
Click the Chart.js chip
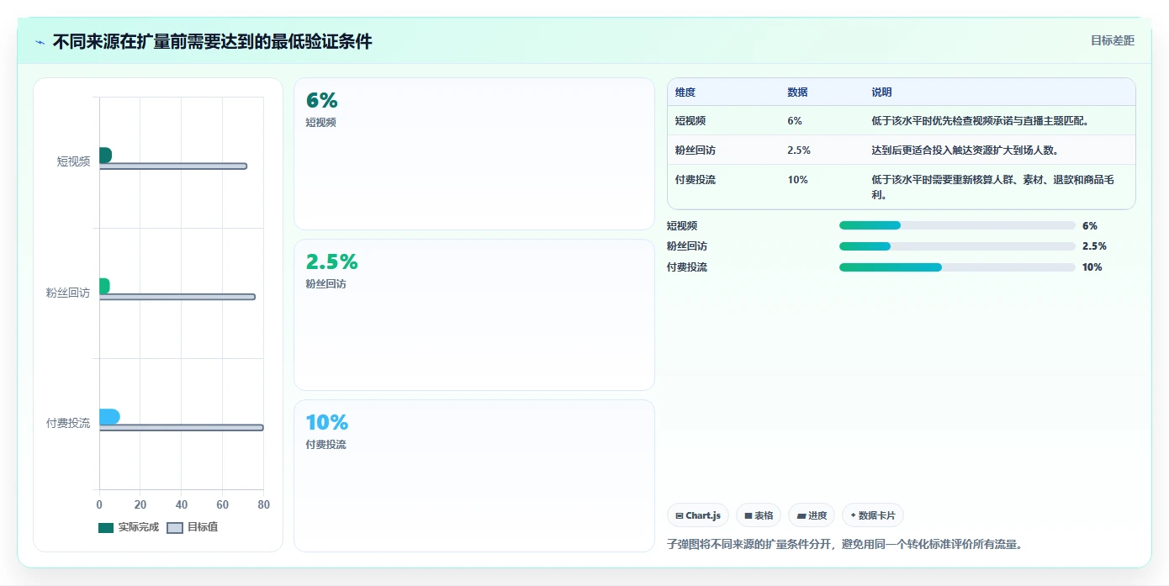pyautogui.click(x=698, y=515)
